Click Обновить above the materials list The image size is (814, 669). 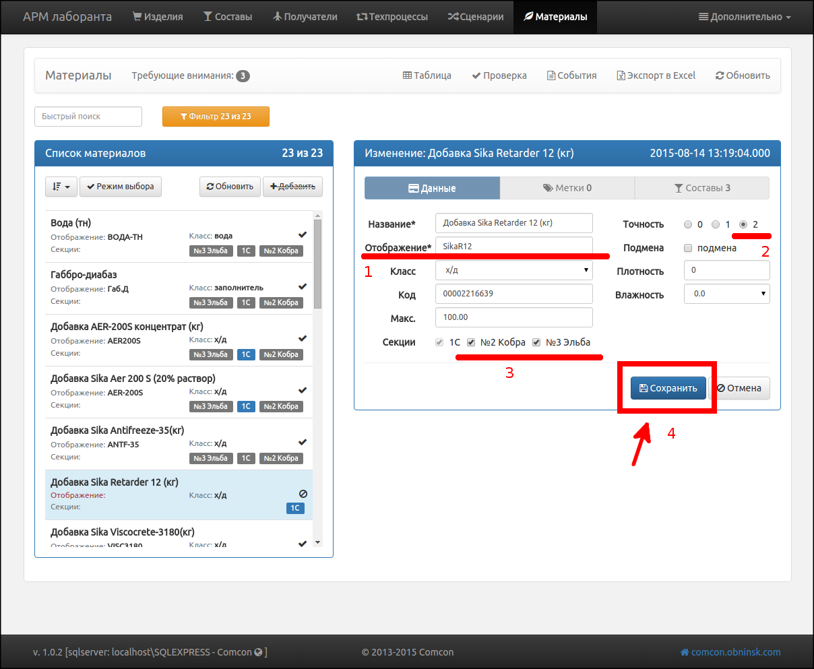point(230,187)
